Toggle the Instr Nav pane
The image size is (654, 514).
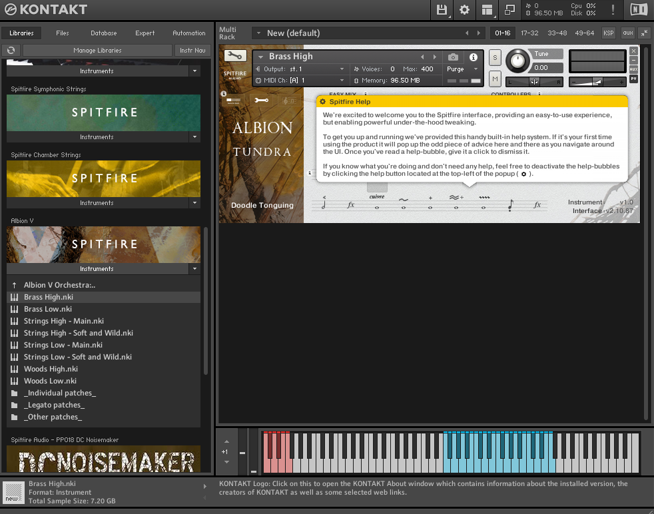tap(192, 50)
